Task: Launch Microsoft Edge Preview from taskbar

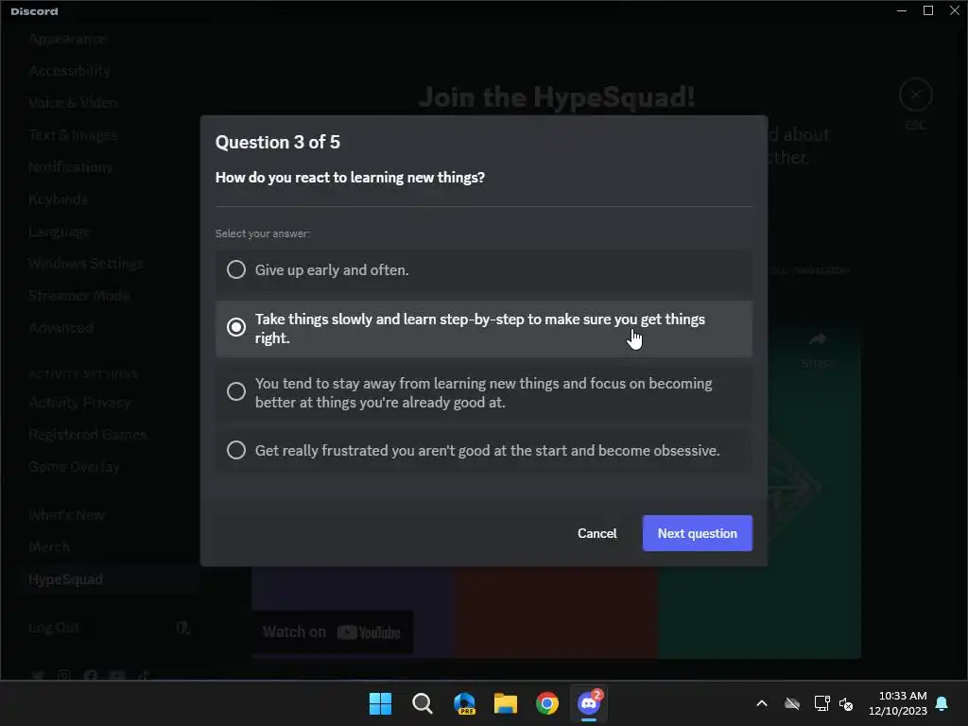Action: (x=464, y=703)
